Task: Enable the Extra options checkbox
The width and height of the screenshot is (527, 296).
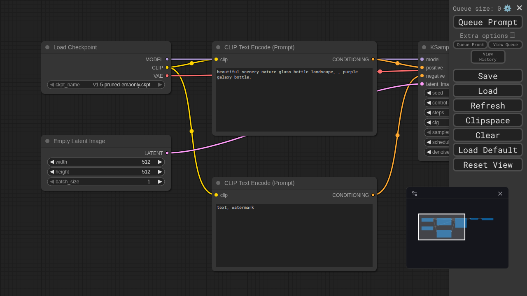Action: pyautogui.click(x=512, y=35)
